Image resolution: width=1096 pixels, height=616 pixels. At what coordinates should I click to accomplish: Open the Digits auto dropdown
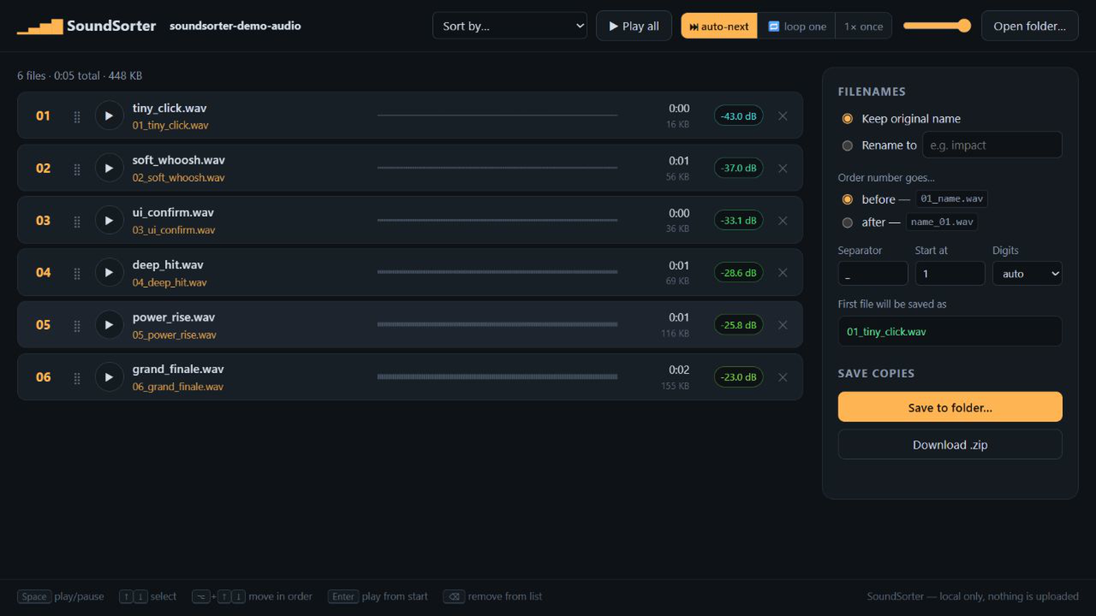(x=1027, y=274)
